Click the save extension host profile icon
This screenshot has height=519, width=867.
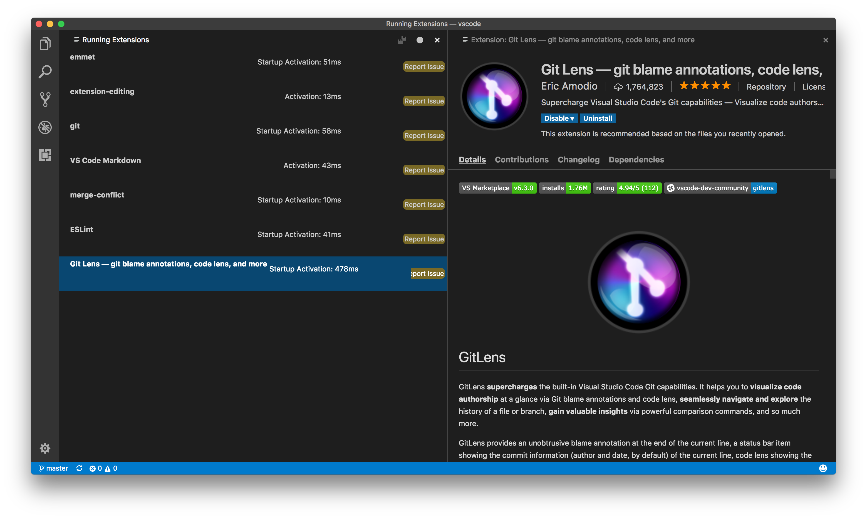(x=402, y=40)
